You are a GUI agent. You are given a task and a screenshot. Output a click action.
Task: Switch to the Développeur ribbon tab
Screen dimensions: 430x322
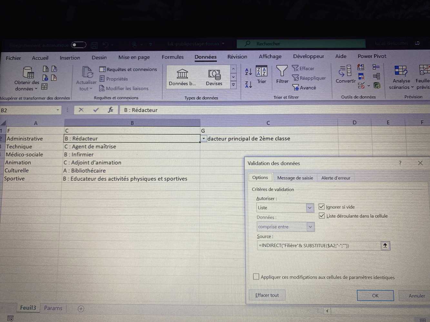tap(308, 56)
